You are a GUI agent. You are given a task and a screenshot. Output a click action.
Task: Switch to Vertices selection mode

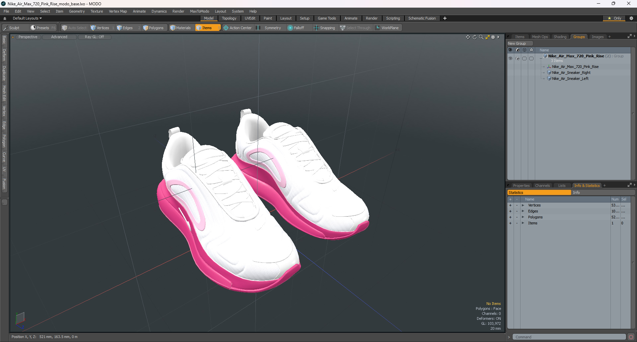[x=103, y=28]
